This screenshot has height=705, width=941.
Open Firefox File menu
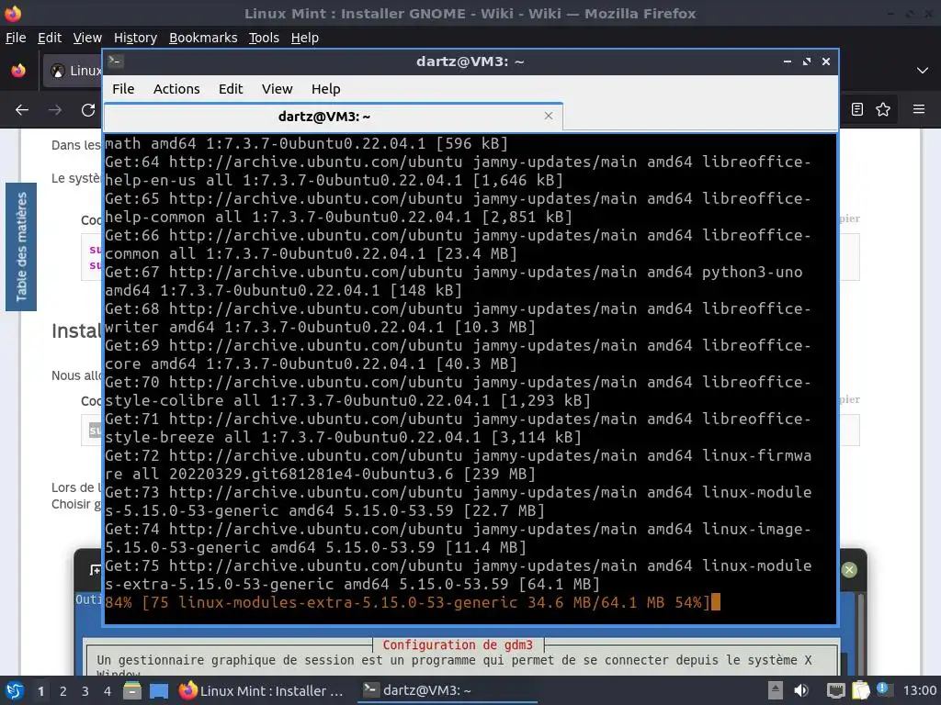pos(16,38)
